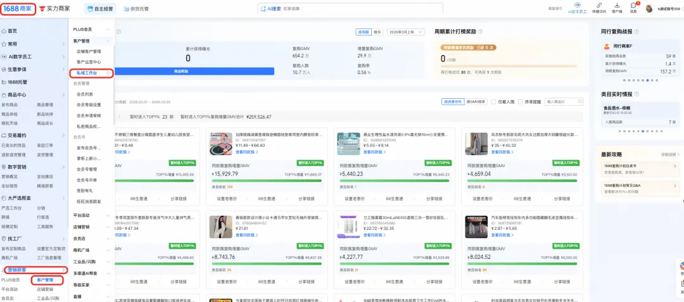
Task: Focus the AI搜索 top search field
Action: (350, 9)
